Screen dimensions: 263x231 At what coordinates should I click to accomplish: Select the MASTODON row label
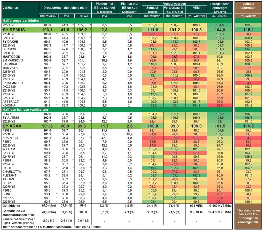(x=11, y=57)
